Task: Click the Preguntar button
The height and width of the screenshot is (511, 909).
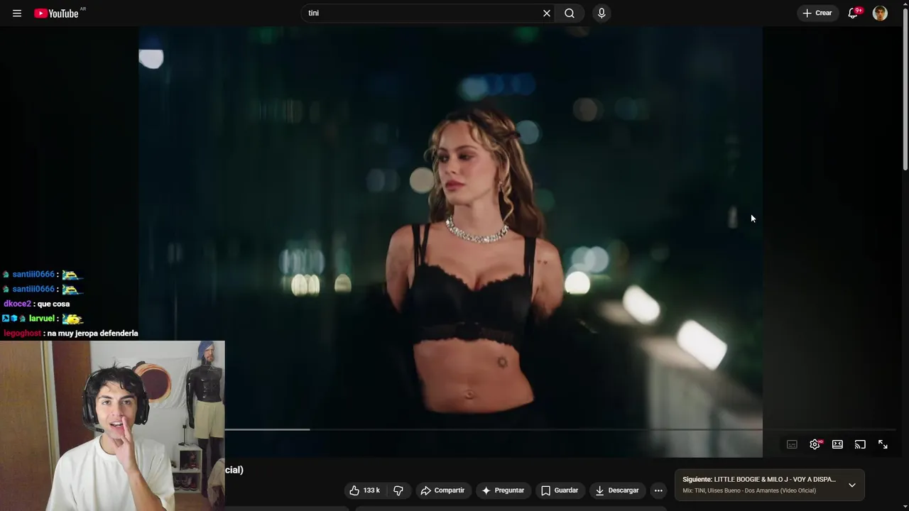Action: (503, 490)
